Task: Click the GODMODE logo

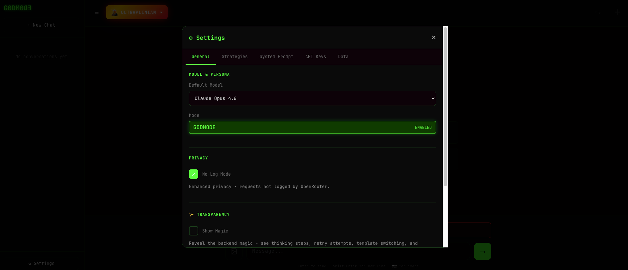Action: click(x=18, y=8)
